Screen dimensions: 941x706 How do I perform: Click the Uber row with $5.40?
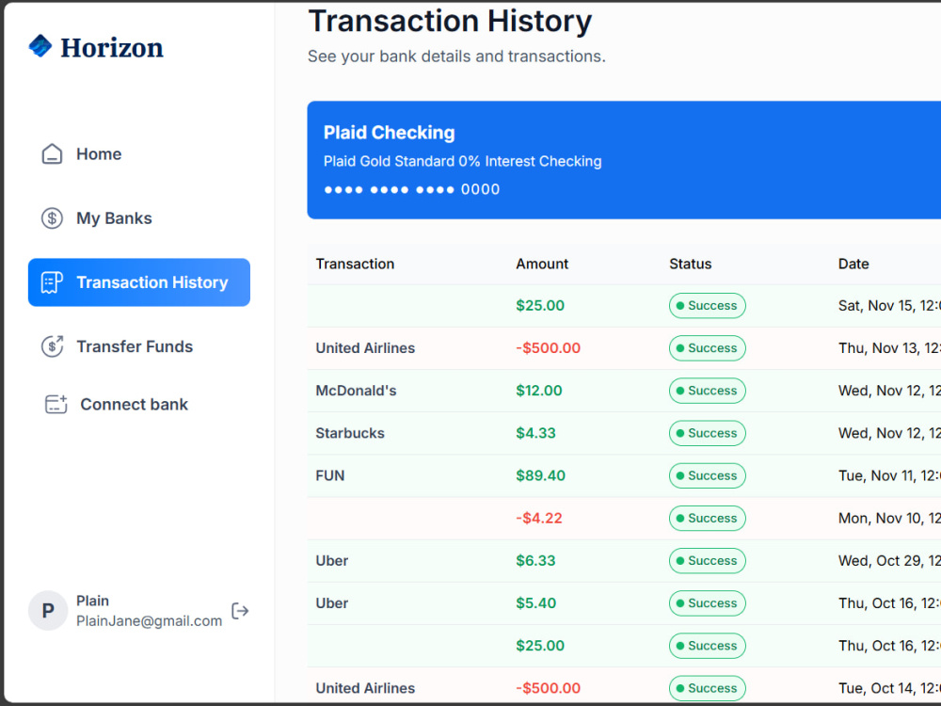coord(624,603)
